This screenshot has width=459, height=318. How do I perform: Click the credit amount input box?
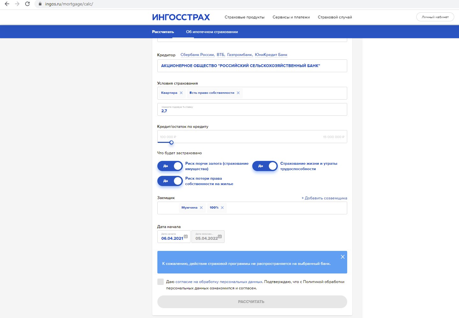click(x=252, y=137)
